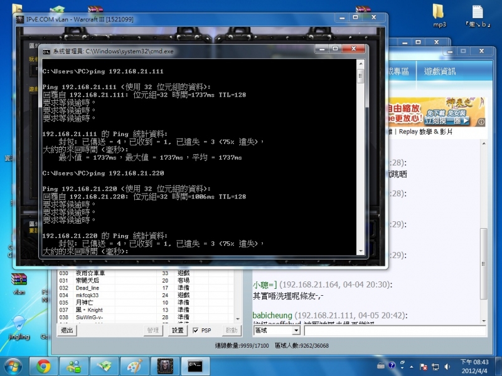This screenshot has width=502, height=376.
Task: Launch the vlan shortcut on the desktop
Action: tap(19, 279)
